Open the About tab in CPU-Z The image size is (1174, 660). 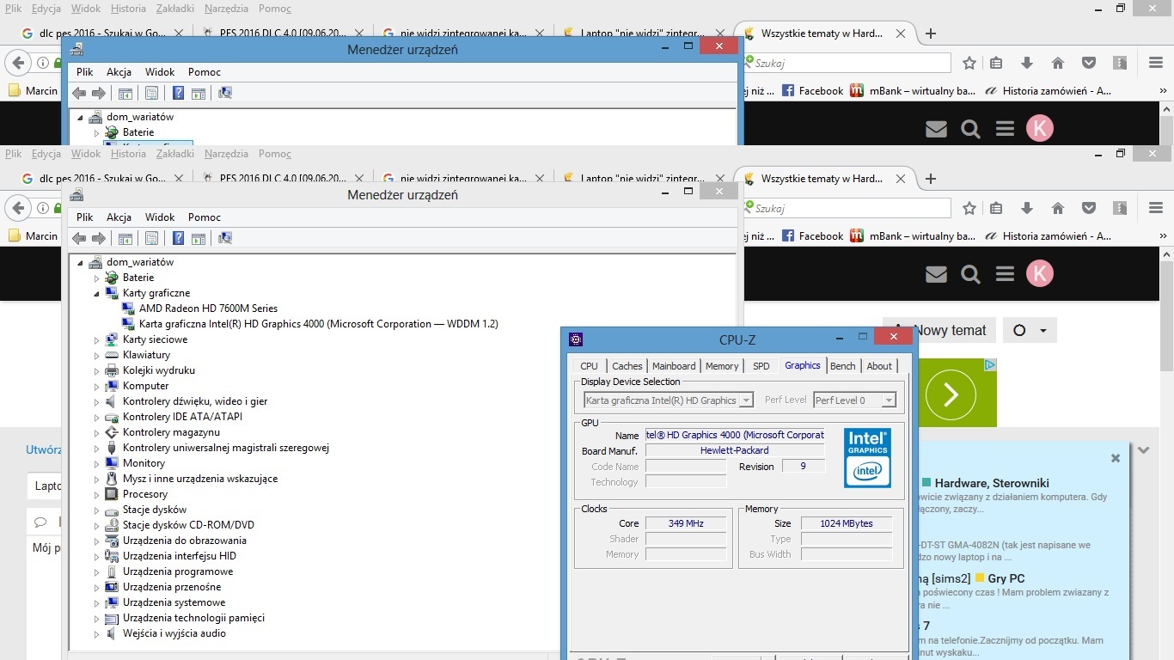(x=879, y=366)
